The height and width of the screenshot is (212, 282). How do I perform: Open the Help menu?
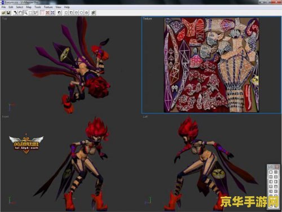coord(67,7)
